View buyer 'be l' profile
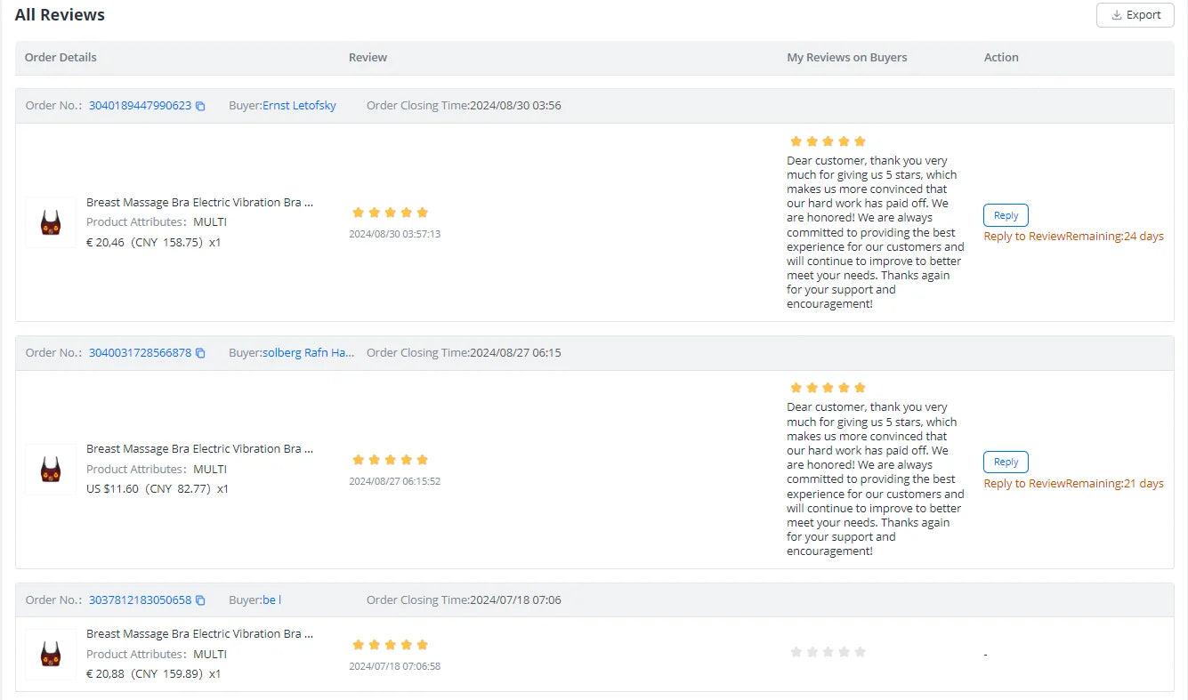The height and width of the screenshot is (700, 1188). pos(271,600)
